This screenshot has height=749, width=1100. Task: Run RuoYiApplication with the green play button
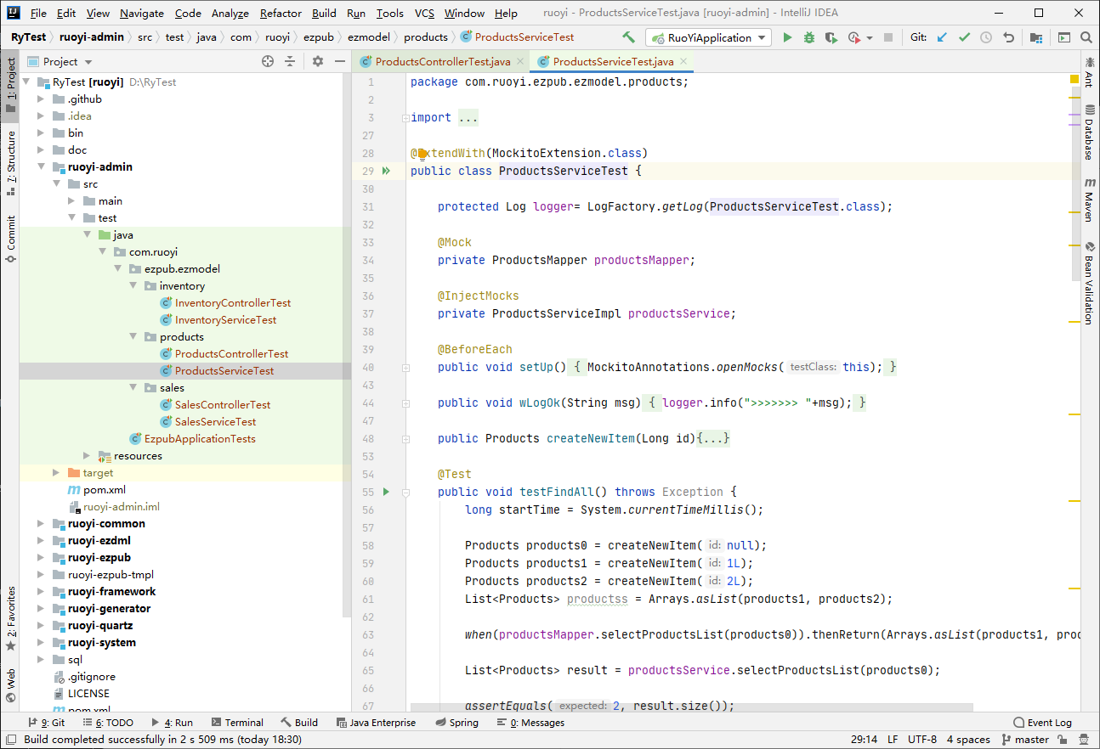pos(787,37)
